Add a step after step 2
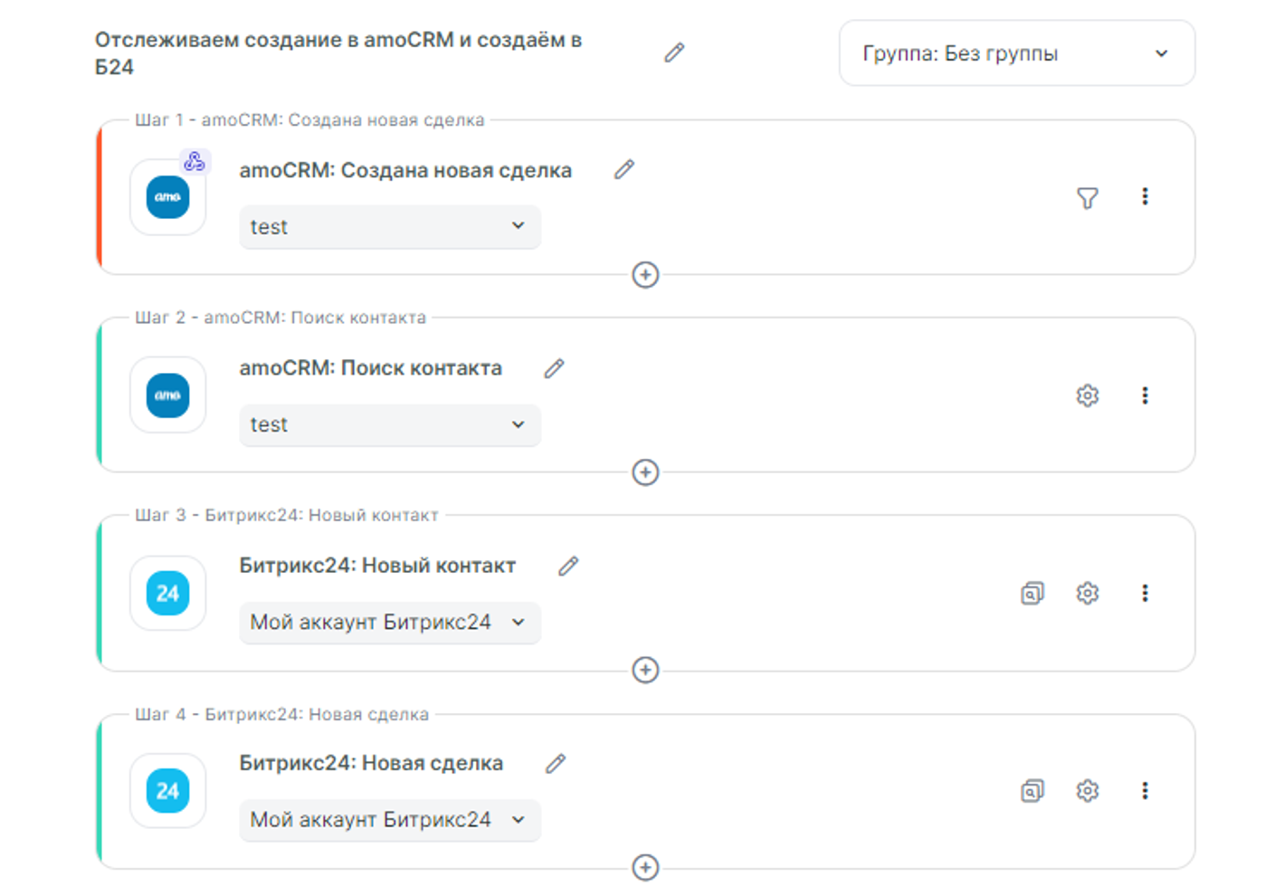The image size is (1285, 895). (x=645, y=472)
